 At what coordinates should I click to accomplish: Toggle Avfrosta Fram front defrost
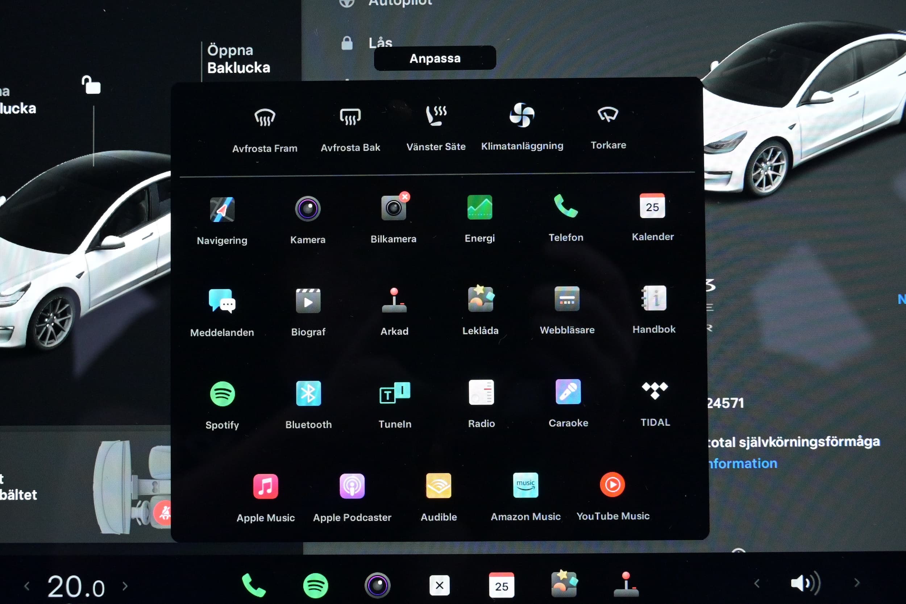coord(265,117)
